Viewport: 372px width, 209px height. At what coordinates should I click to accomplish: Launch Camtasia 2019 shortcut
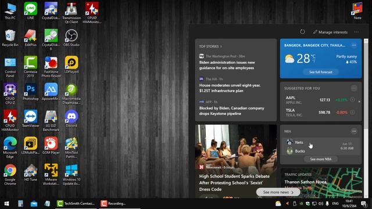[x=31, y=67]
